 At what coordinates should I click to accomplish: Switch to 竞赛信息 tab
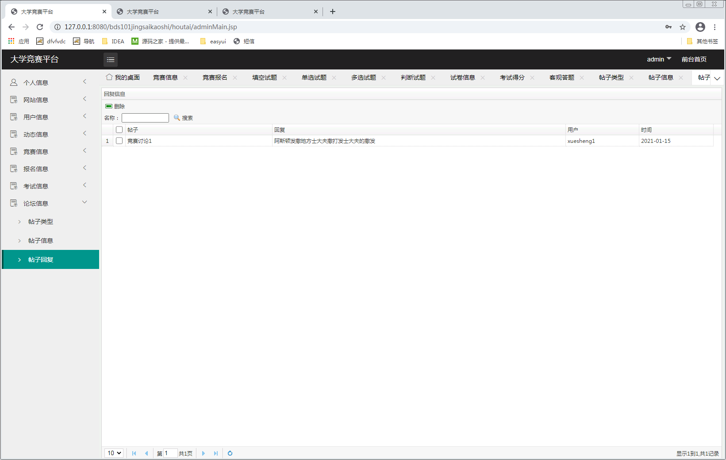(x=165, y=77)
